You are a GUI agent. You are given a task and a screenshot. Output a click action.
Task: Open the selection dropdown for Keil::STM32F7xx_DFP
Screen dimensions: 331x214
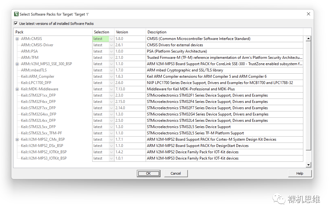click(x=111, y=108)
